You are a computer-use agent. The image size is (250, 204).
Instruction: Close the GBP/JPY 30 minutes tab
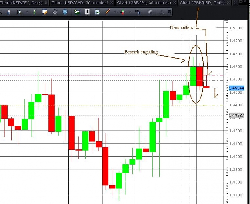pos(174,2)
